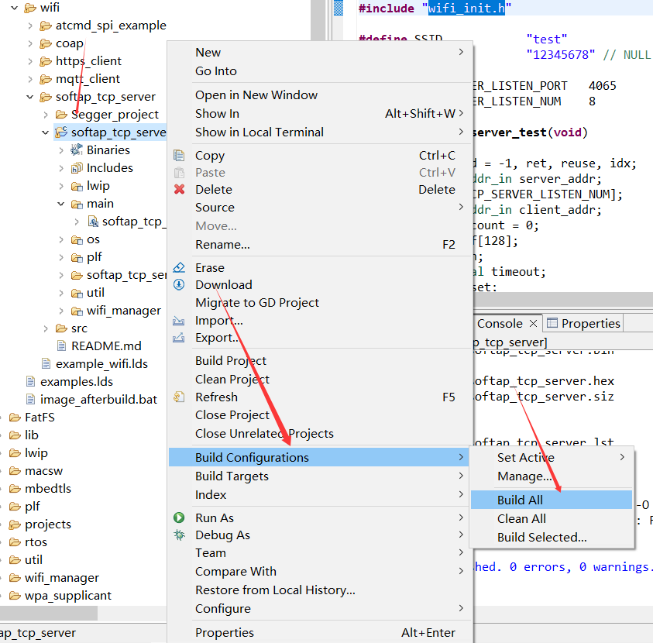This screenshot has height=643, width=653.
Task: Select README.md in the project tree
Action: pyautogui.click(x=106, y=346)
